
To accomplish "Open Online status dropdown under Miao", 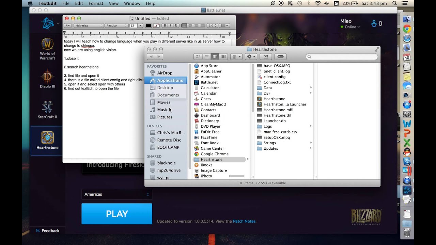I will [351, 27].
